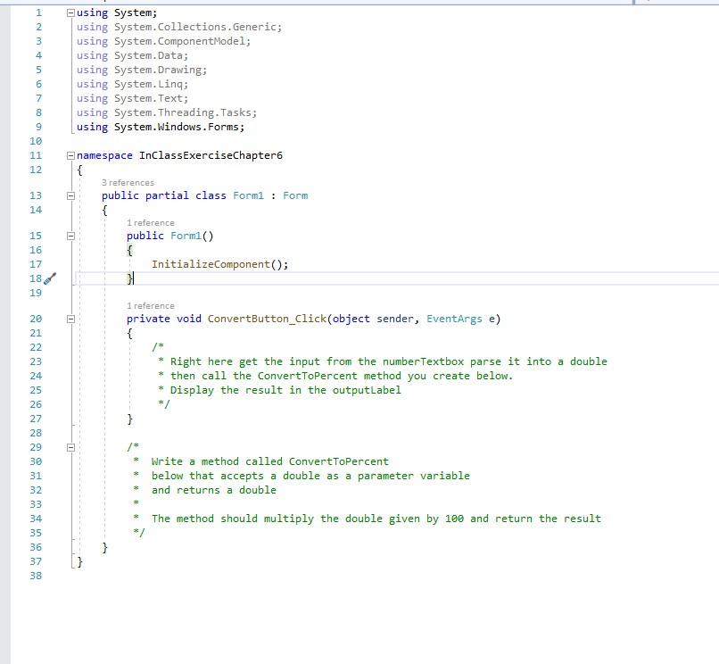
Task: Click the EventArgs type in the method signature
Action: point(457,320)
